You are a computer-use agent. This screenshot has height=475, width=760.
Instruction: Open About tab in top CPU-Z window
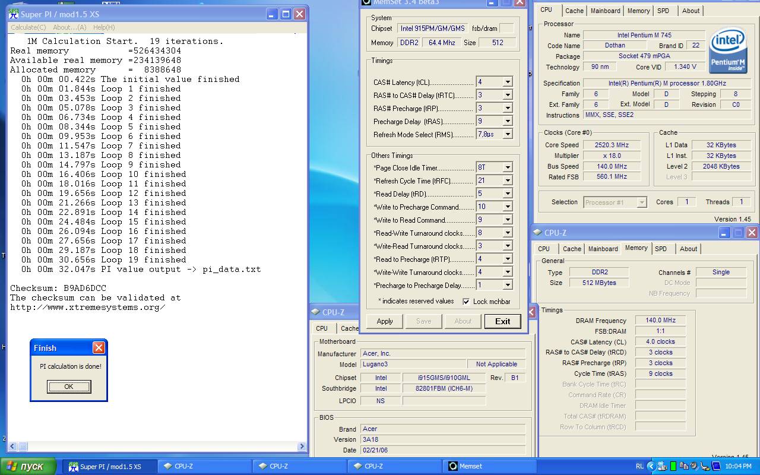pos(691,11)
